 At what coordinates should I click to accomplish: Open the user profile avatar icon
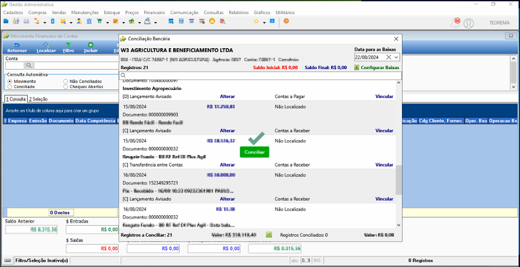[468, 23]
